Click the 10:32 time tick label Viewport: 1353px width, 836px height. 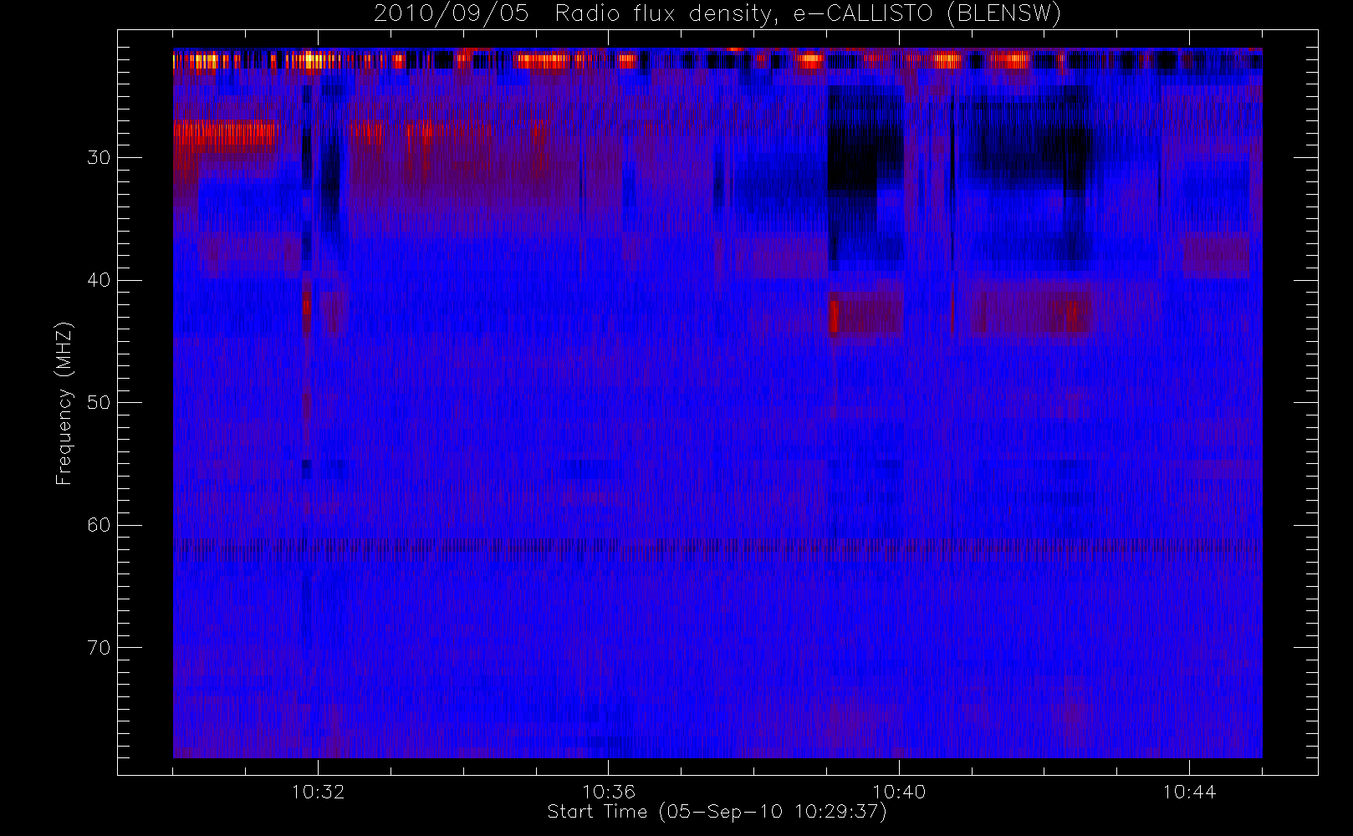318,791
